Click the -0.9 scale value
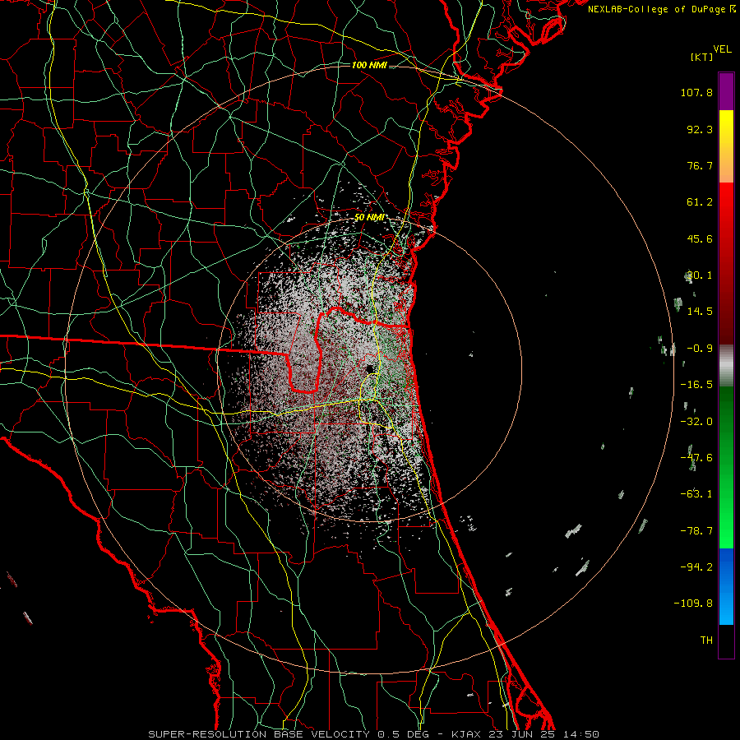The height and width of the screenshot is (740, 740). [700, 349]
